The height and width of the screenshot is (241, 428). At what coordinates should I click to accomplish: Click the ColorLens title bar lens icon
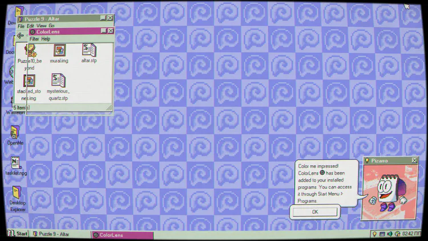(32, 32)
